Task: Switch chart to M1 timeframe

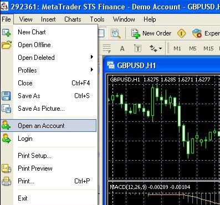Action: tap(177, 49)
